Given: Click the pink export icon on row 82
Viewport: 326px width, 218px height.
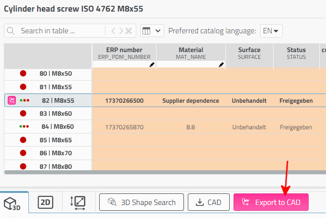Looking at the screenshot, I should (x=13, y=100).
